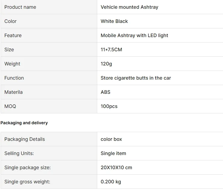The image size is (223, 190).
Task: Click 'Mobile Ashtray with LED light' text
Action: (x=135, y=35)
